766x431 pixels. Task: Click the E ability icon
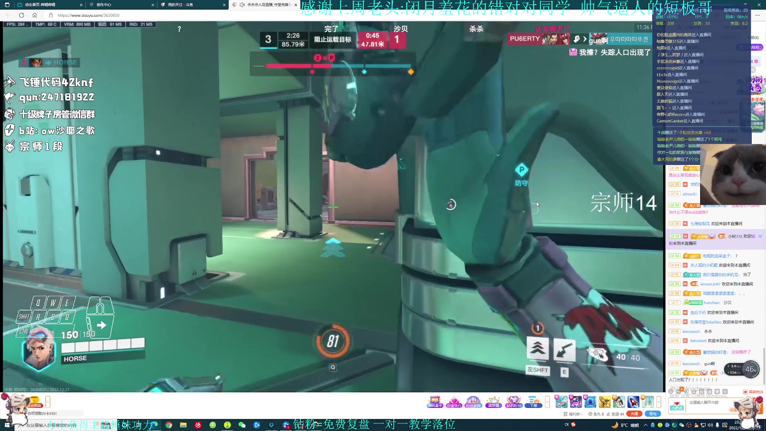click(x=564, y=351)
